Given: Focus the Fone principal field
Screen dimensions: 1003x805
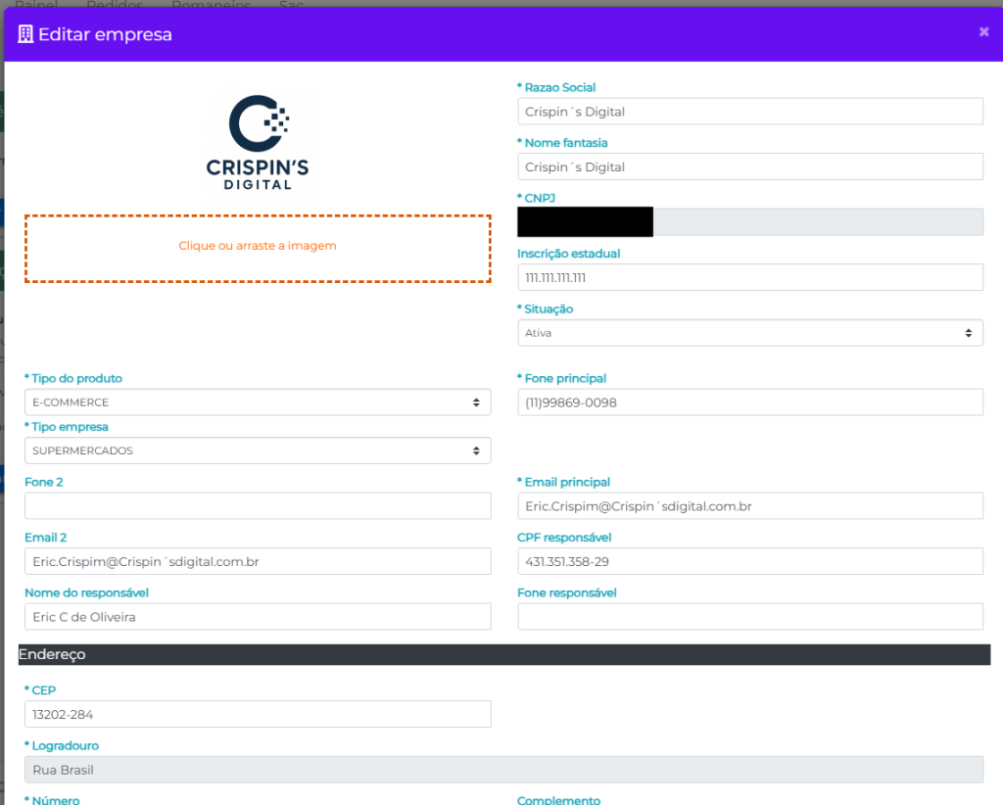Looking at the screenshot, I should pos(749,402).
